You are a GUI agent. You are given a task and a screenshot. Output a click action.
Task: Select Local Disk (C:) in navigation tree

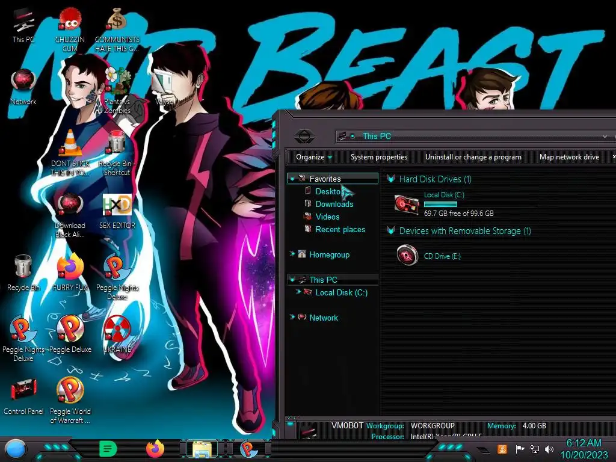342,292
